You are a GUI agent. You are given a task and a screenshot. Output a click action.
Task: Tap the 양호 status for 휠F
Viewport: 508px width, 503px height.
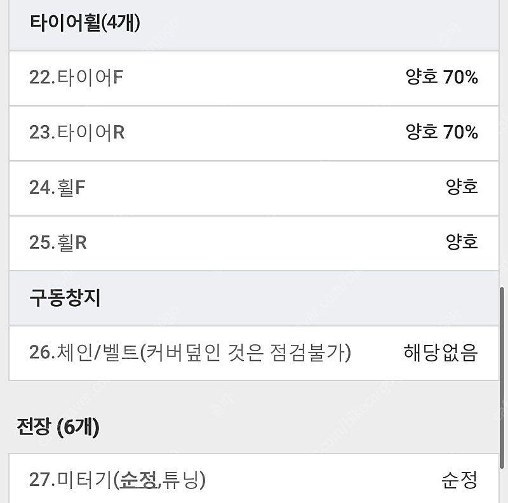tap(462, 187)
